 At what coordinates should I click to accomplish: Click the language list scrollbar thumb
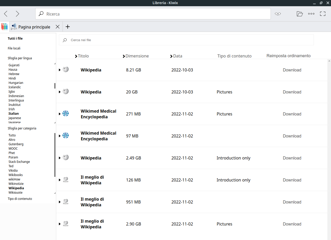coord(55,86)
